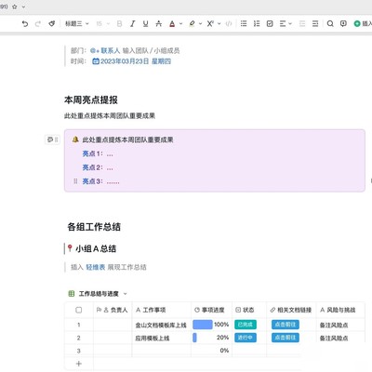The height and width of the screenshot is (372, 372).
Task: Click the 亮点 1 line
Action: coord(98,153)
